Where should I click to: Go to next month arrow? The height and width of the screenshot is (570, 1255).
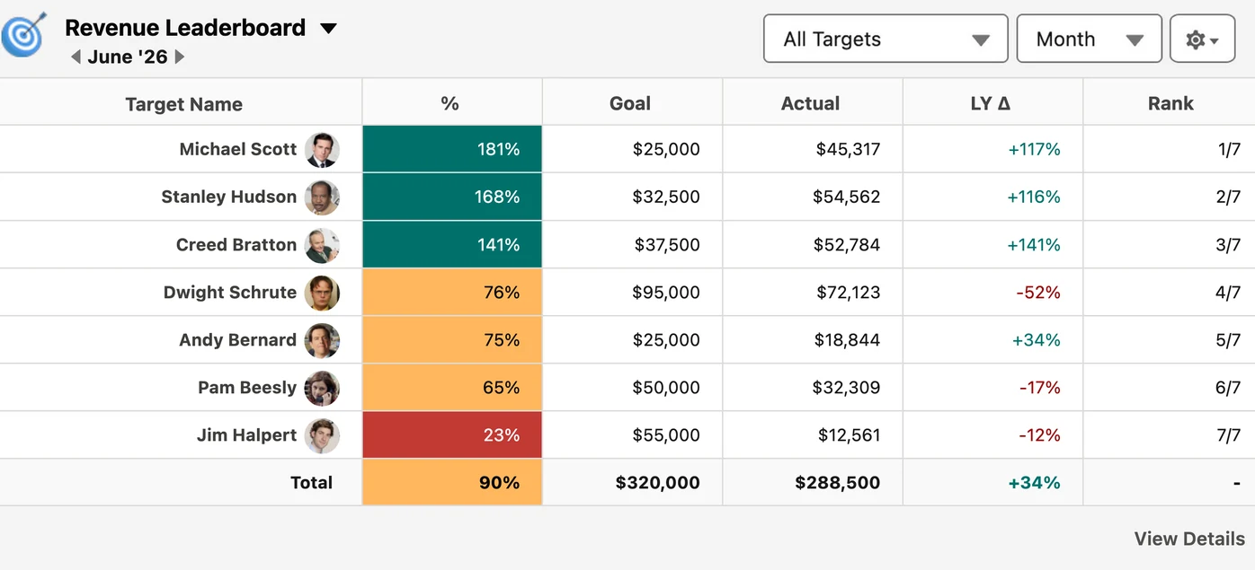click(x=179, y=57)
